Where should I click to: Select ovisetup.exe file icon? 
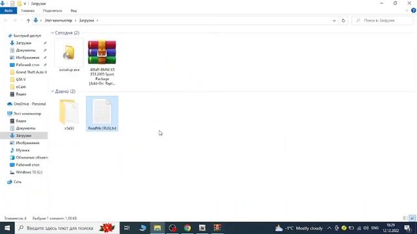pyautogui.click(x=69, y=55)
